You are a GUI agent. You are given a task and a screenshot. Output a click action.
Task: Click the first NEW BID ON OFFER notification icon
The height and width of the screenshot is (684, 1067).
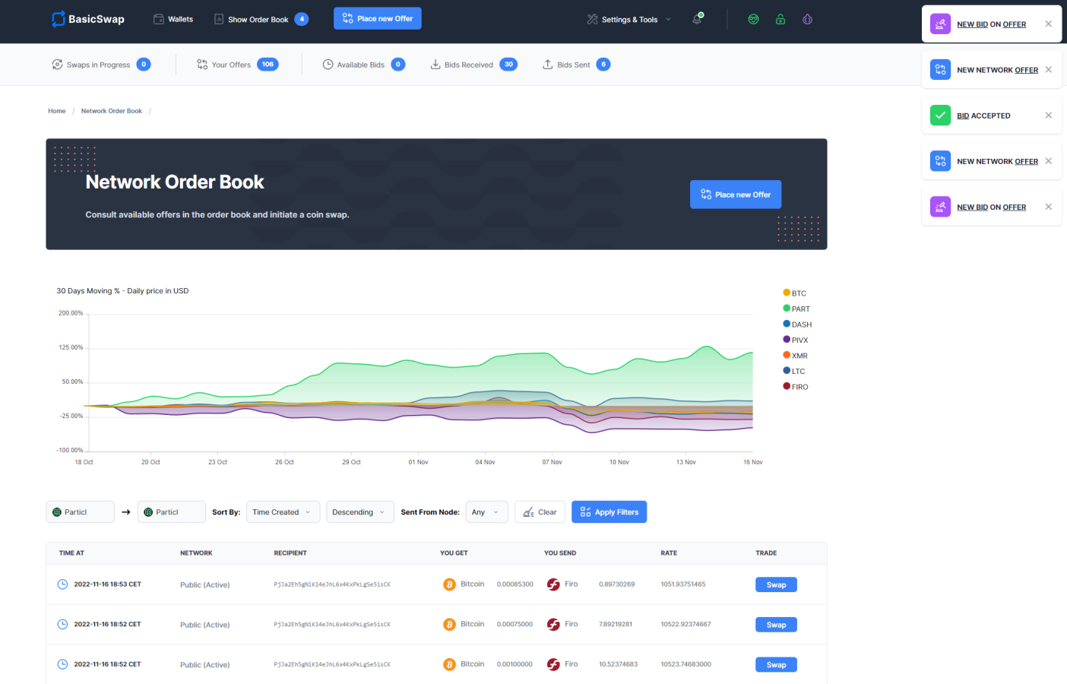click(x=940, y=24)
